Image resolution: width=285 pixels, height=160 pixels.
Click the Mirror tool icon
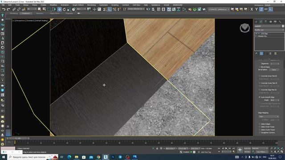(148, 9)
